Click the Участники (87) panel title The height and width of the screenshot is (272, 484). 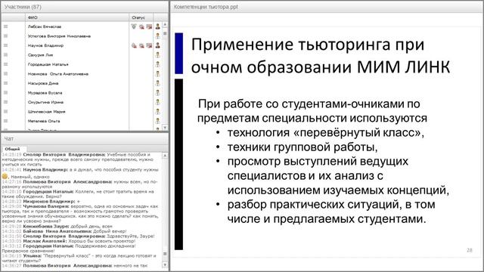tap(23, 7)
